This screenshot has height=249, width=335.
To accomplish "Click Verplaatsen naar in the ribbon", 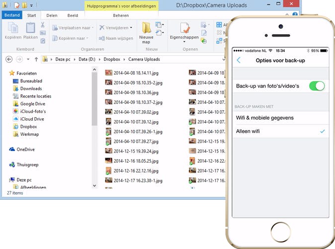I will [x=73, y=28].
